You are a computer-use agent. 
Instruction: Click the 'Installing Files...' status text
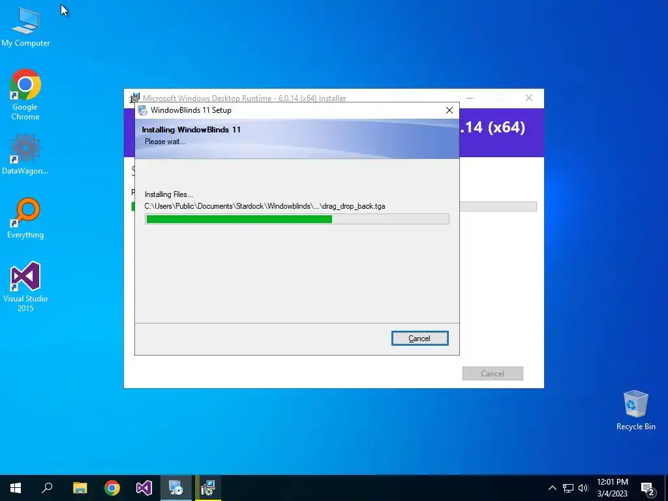pos(169,194)
